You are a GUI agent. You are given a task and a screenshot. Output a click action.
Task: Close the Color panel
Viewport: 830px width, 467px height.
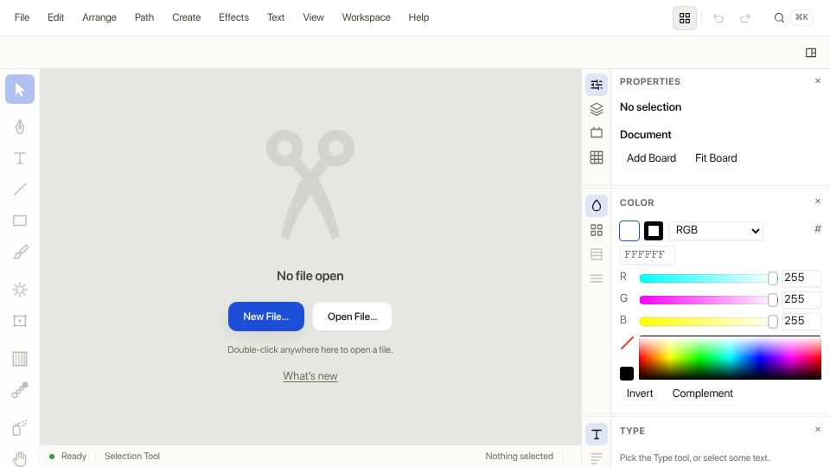818,202
